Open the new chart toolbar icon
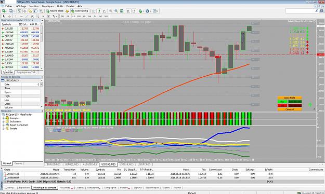Screen dimensions: 325x194 pyautogui.click(x=4, y=11)
